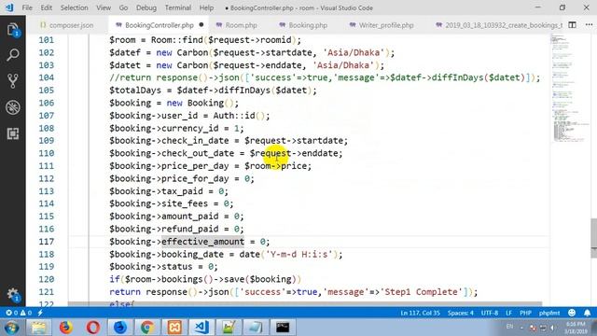Click diffInDays on line 105
597x336 pixels.
point(243,91)
